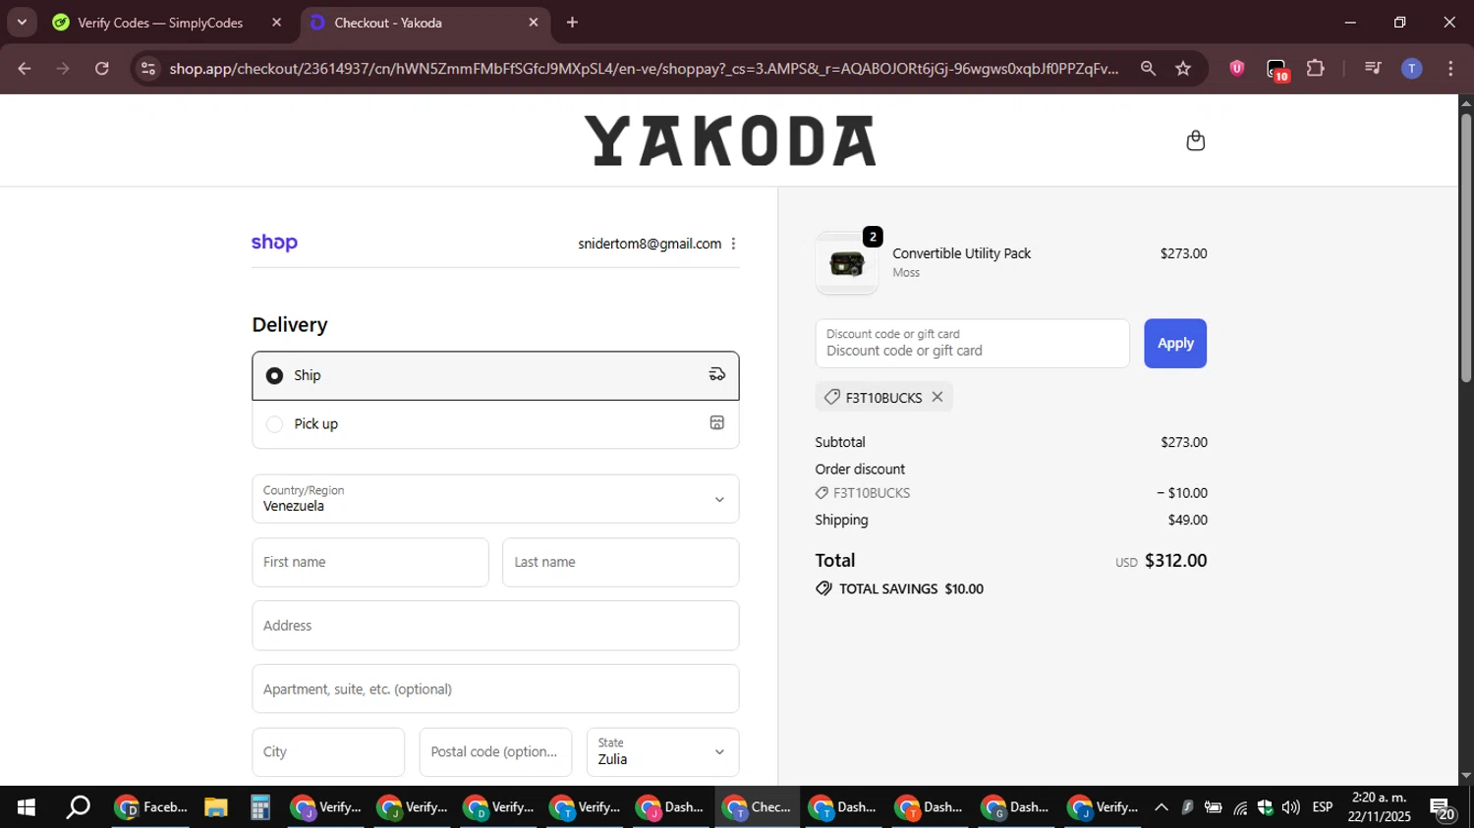Image resolution: width=1474 pixels, height=828 pixels.
Task: Open Calculator from taskbar
Action: pos(259,807)
